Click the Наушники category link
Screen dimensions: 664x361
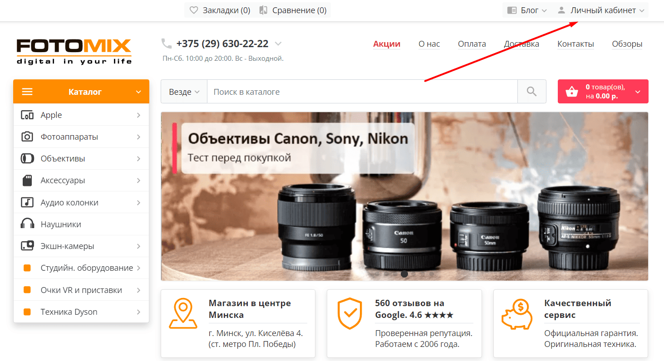(61, 224)
